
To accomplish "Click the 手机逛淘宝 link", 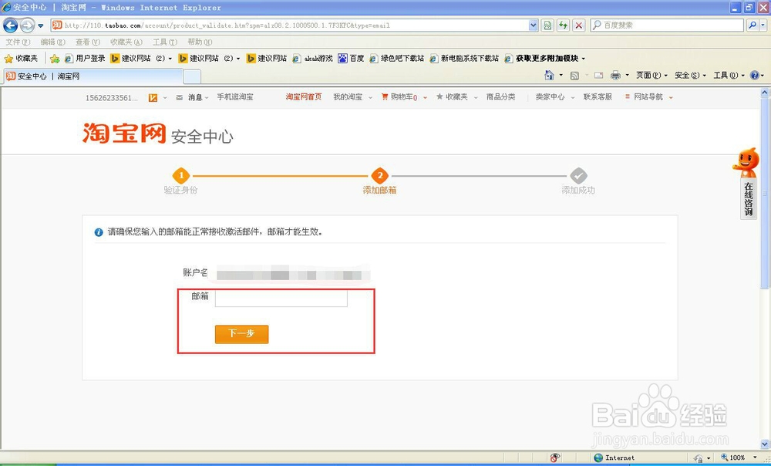I will [x=235, y=97].
